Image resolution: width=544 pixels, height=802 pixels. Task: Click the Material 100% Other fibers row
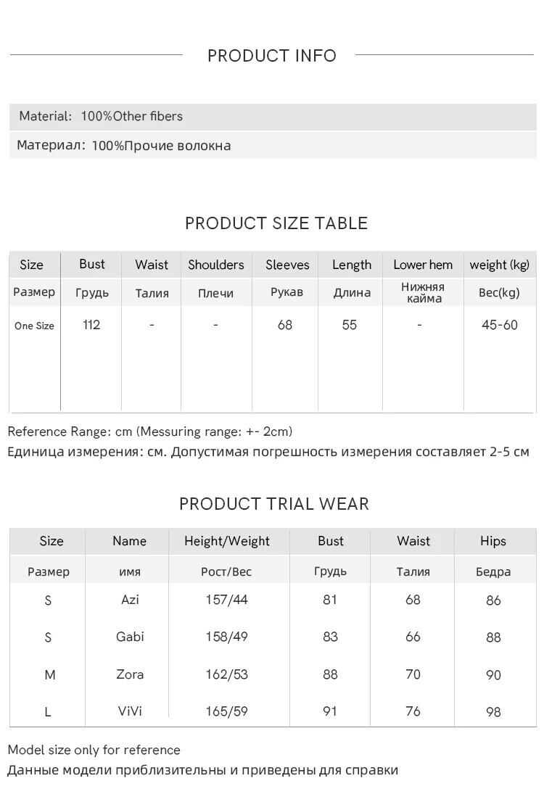tap(101, 116)
